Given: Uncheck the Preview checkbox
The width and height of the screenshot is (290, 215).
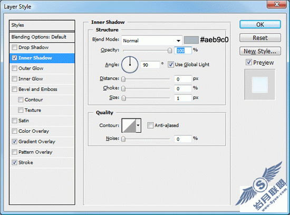Looking at the screenshot, I should pos(248,62).
